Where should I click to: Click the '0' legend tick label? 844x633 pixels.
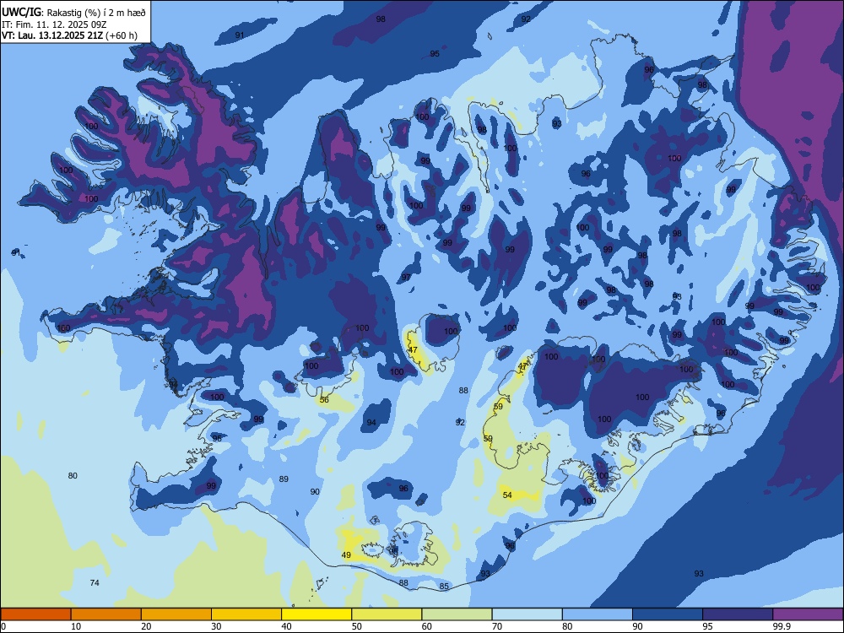tap(3, 626)
